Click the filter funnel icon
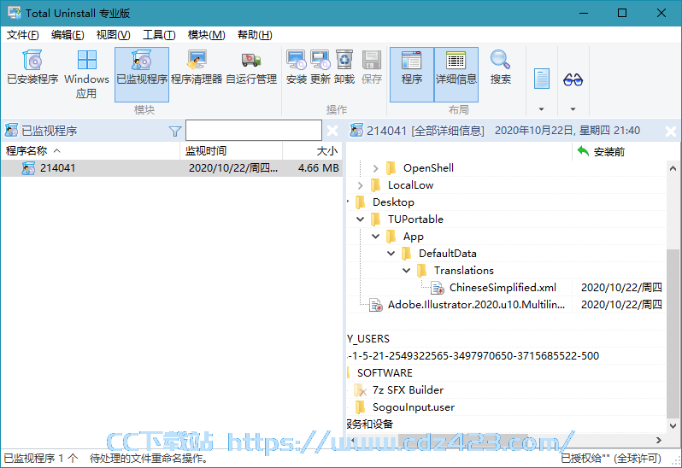 175,131
